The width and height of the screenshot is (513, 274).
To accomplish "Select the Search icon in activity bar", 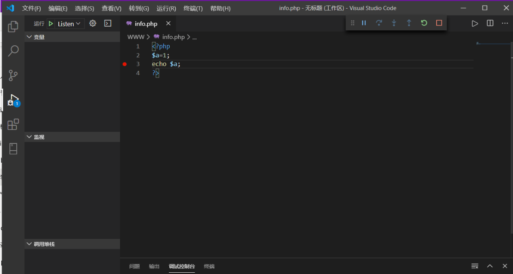I will tap(13, 51).
